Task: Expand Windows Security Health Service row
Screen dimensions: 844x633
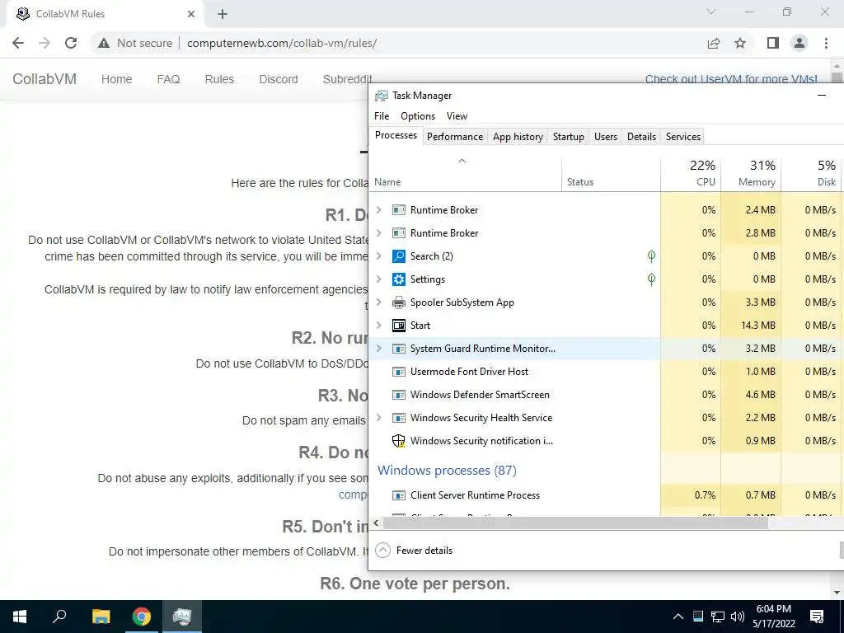Action: pos(379,418)
